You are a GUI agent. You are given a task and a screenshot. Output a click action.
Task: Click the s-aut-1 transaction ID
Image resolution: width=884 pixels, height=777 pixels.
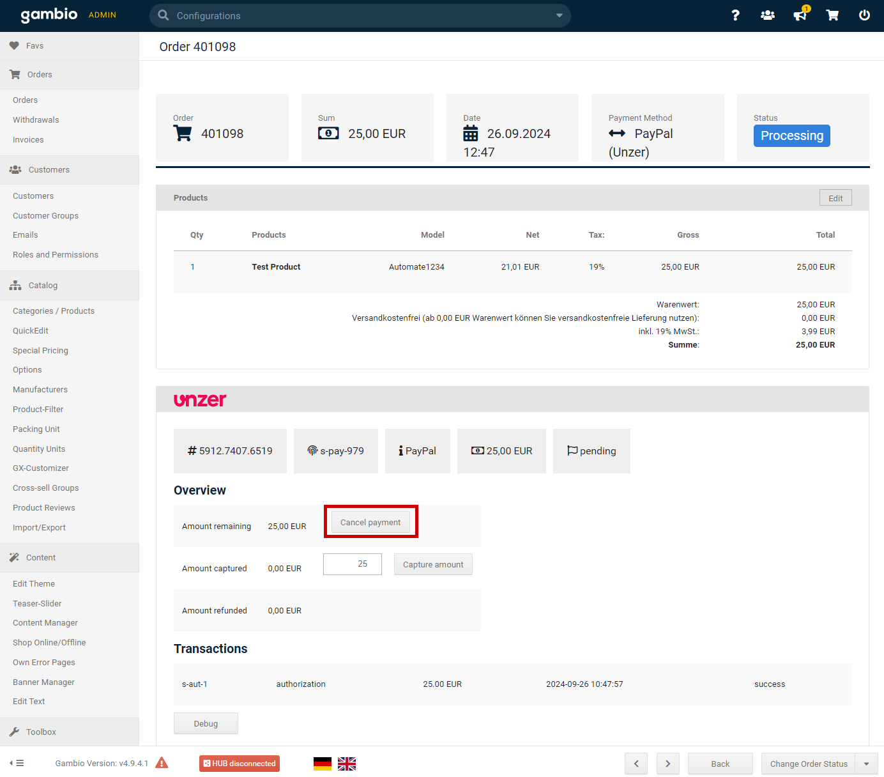pyautogui.click(x=195, y=684)
